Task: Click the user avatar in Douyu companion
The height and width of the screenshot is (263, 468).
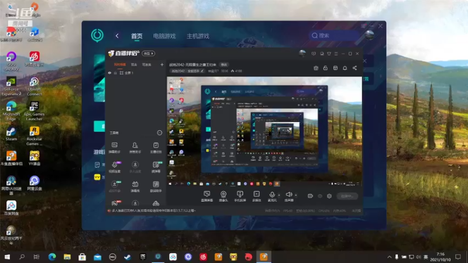Action: tap(302, 53)
